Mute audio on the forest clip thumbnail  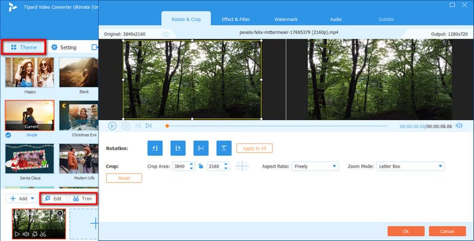26,234
